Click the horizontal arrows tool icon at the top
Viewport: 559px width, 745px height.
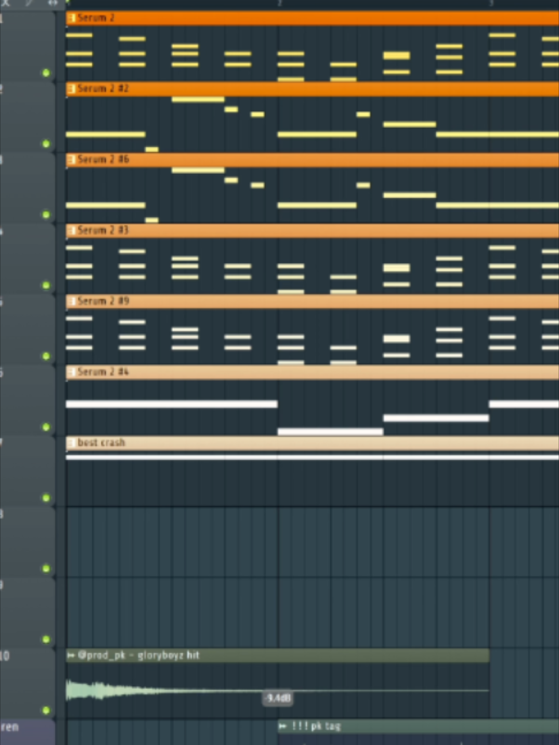coord(52,2)
